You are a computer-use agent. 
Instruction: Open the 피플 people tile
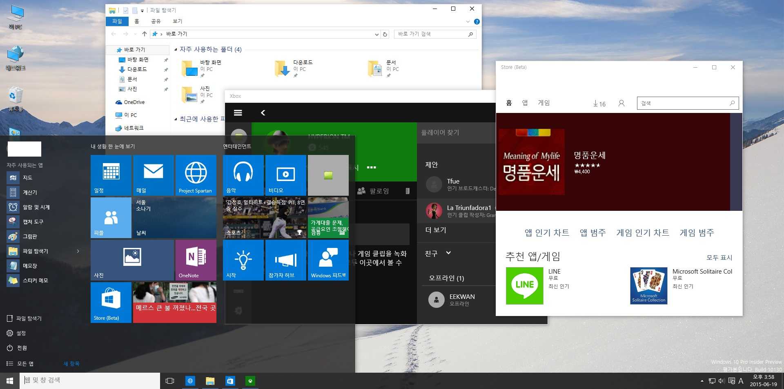[111, 218]
